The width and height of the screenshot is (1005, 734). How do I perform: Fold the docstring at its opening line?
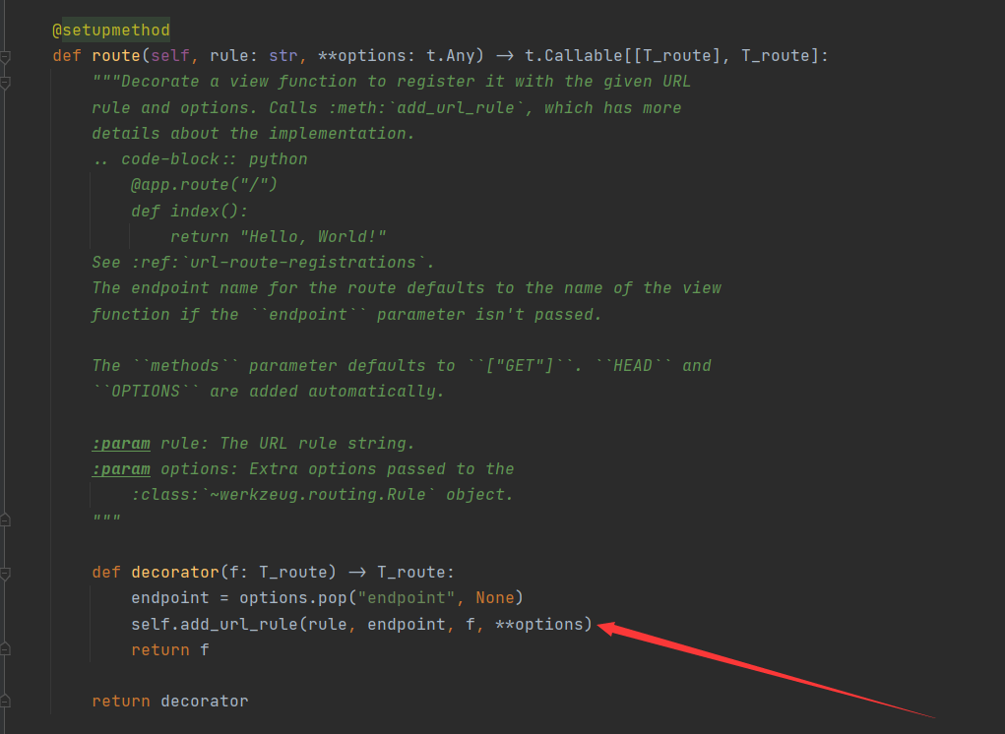coord(6,83)
